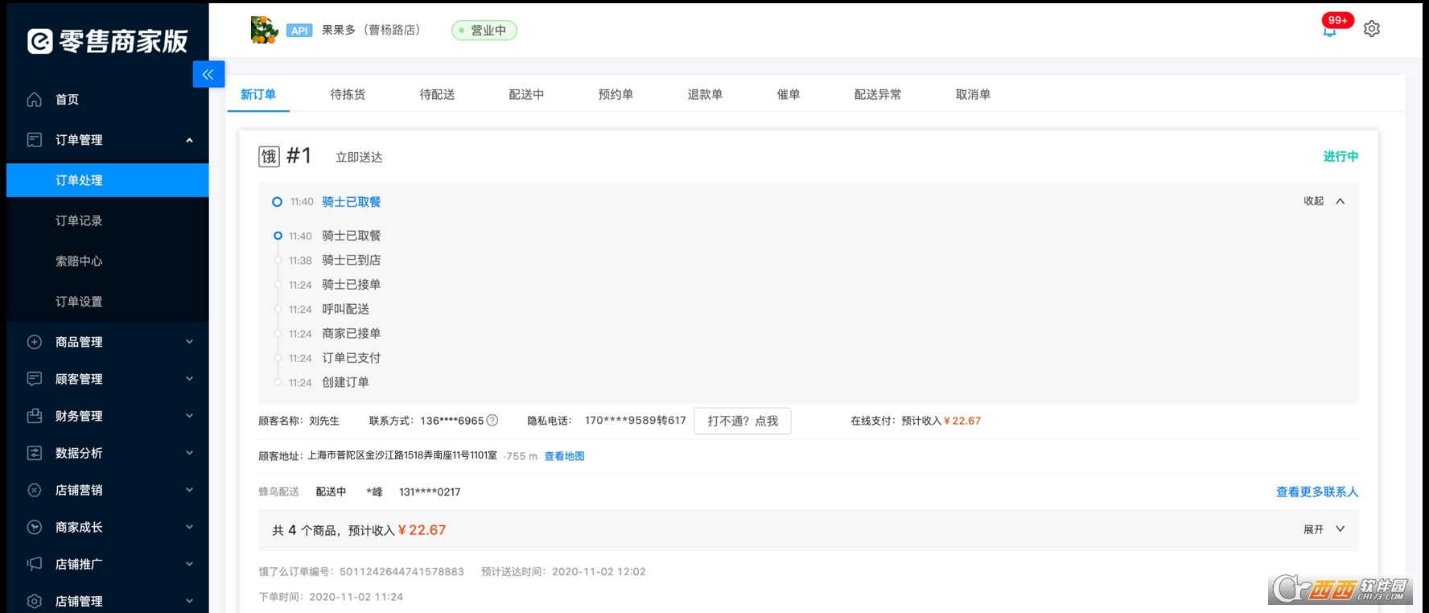Viewport: 1429px width, 613px height.
Task: Click the 11:24 呼叫配送 timeline entry
Action: [329, 309]
